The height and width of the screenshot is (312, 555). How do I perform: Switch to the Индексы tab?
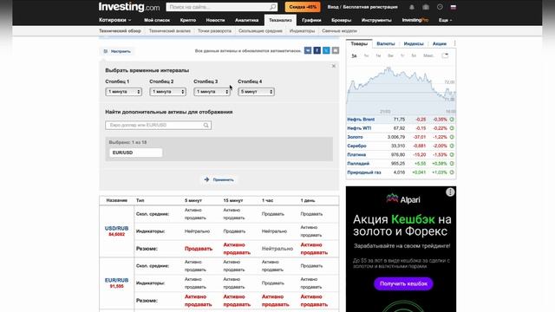click(x=414, y=43)
